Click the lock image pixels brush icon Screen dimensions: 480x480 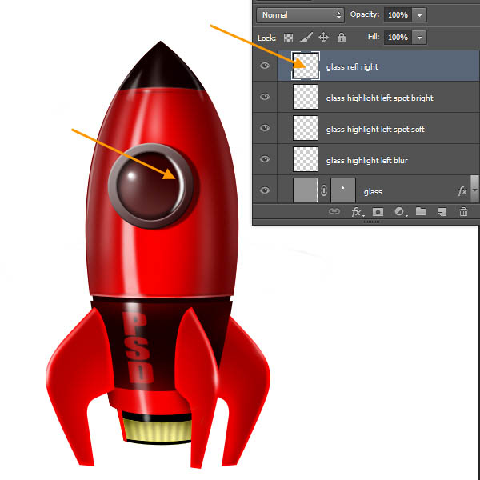coord(306,38)
